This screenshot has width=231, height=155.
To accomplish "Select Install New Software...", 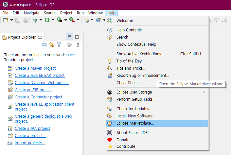I will click(157, 116).
